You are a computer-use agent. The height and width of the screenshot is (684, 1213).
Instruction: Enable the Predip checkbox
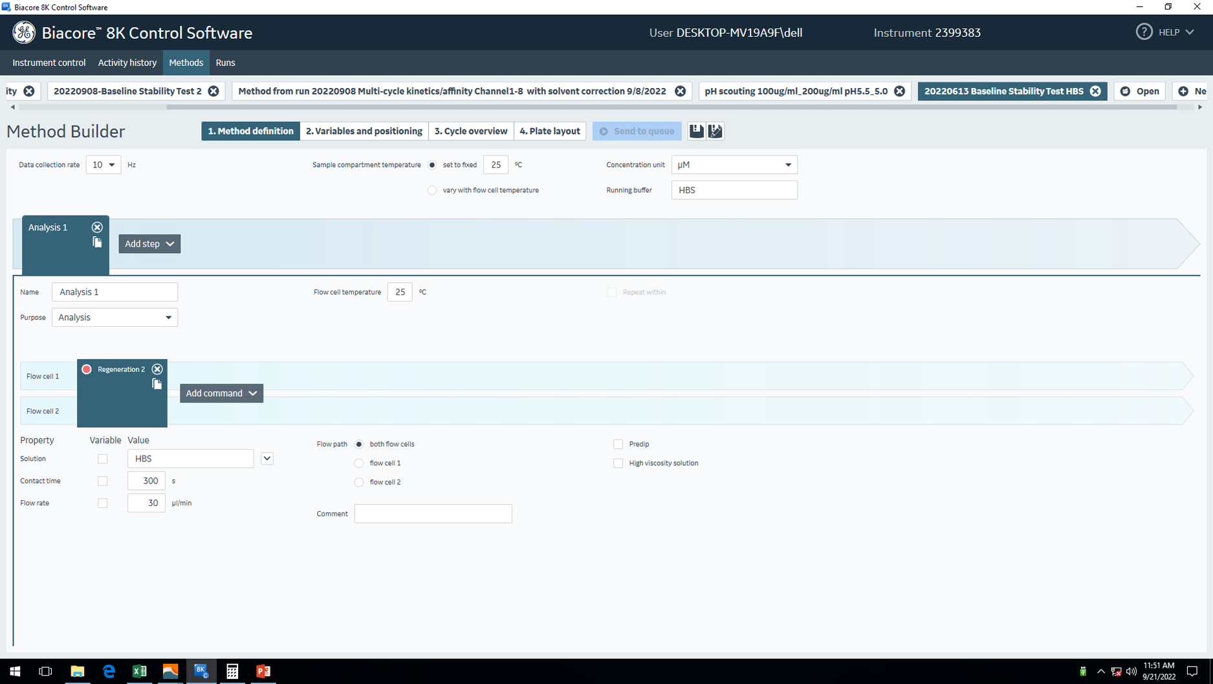[618, 444]
